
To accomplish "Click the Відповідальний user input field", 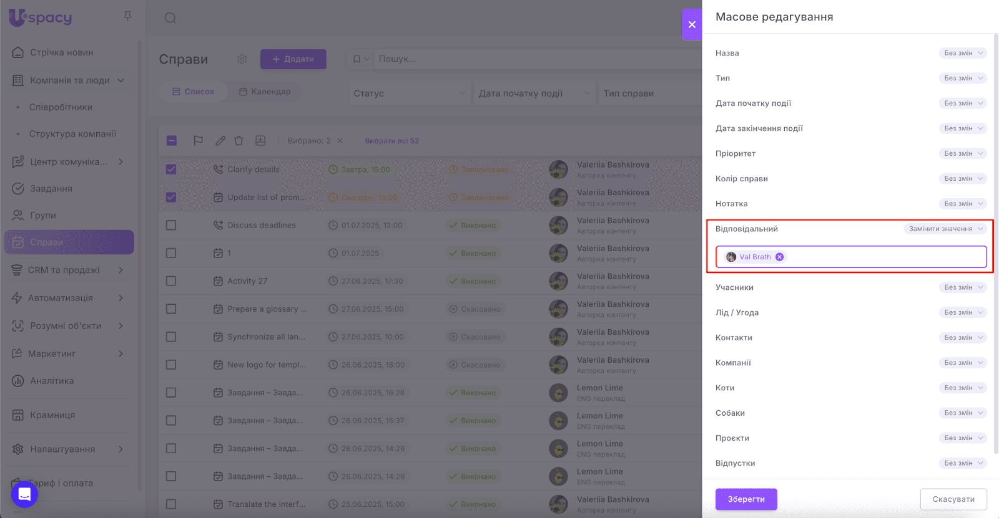I will [x=880, y=257].
